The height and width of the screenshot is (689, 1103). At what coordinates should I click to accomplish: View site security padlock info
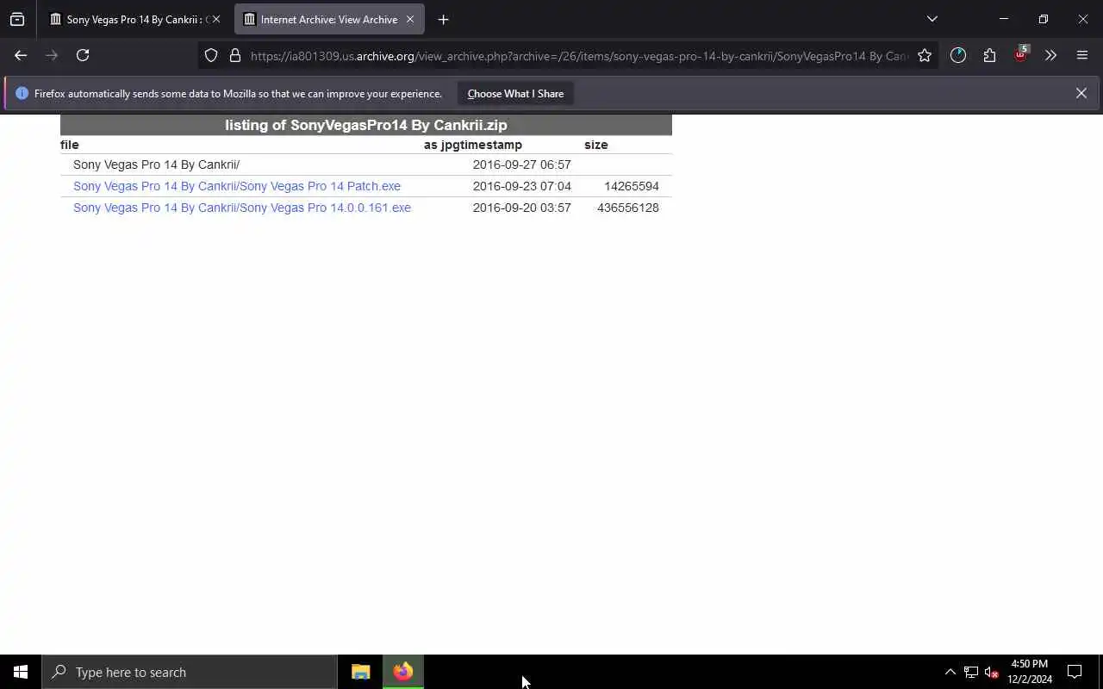[234, 55]
